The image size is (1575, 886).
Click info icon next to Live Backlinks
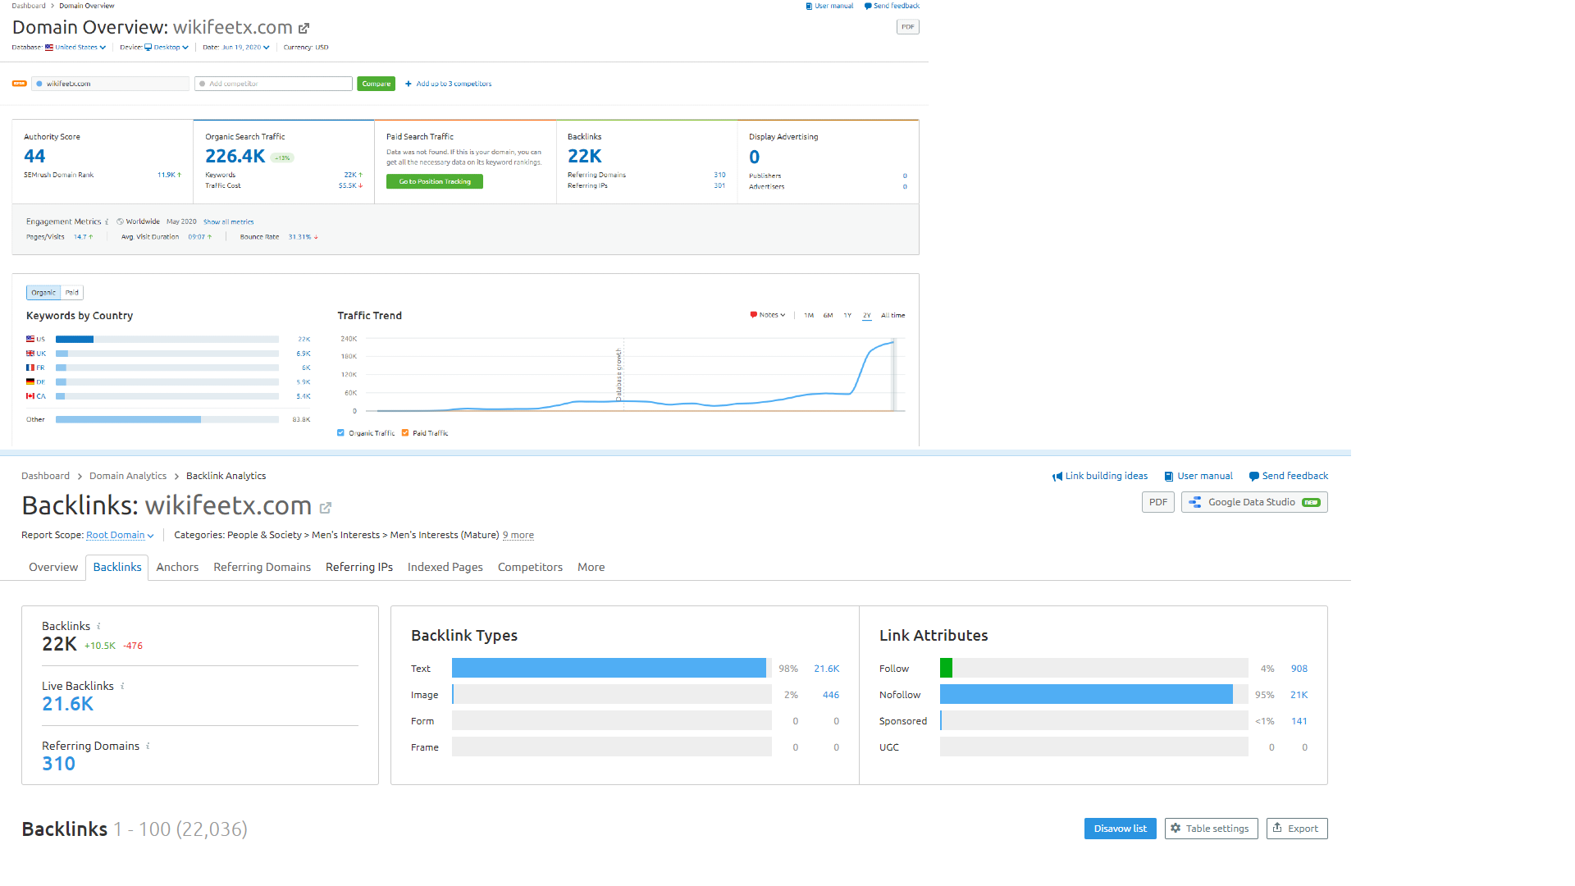(122, 687)
